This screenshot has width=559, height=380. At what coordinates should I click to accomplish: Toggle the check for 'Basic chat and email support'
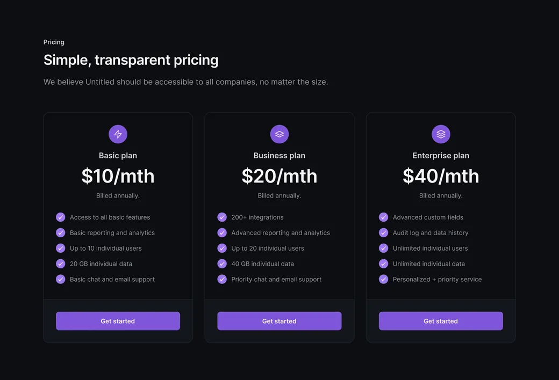pos(60,279)
